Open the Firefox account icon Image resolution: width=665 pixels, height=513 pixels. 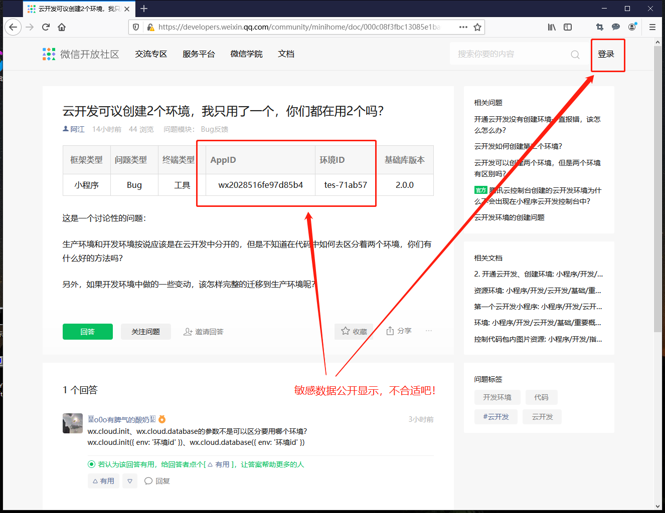click(x=632, y=27)
